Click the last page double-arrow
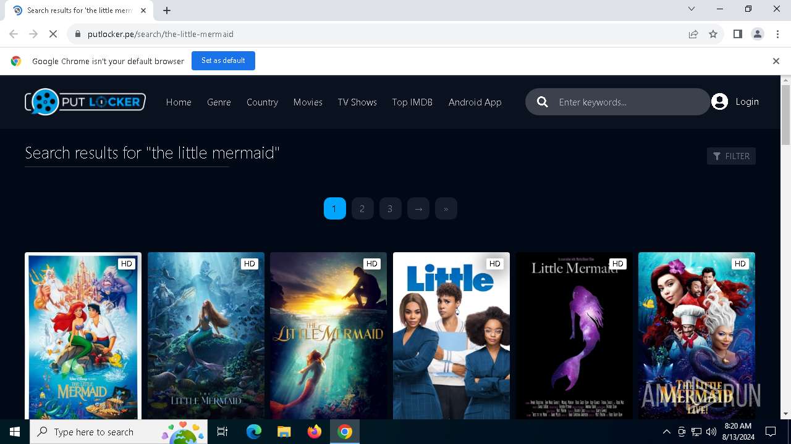 tap(446, 208)
